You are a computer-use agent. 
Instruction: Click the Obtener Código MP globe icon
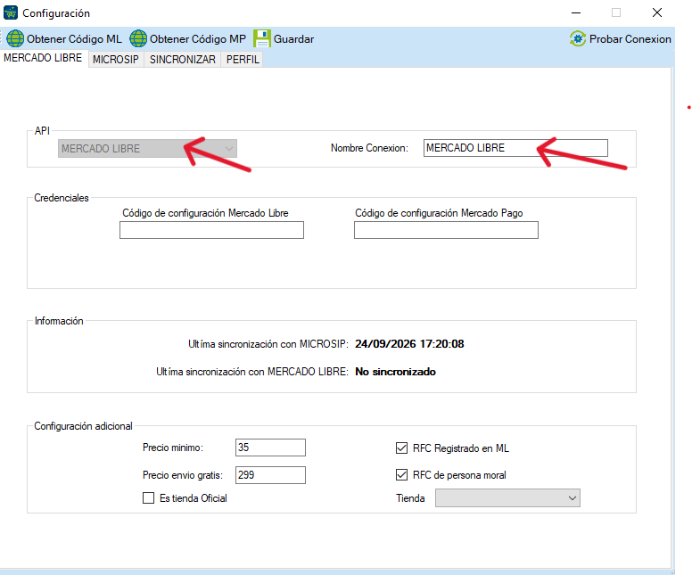click(x=138, y=39)
